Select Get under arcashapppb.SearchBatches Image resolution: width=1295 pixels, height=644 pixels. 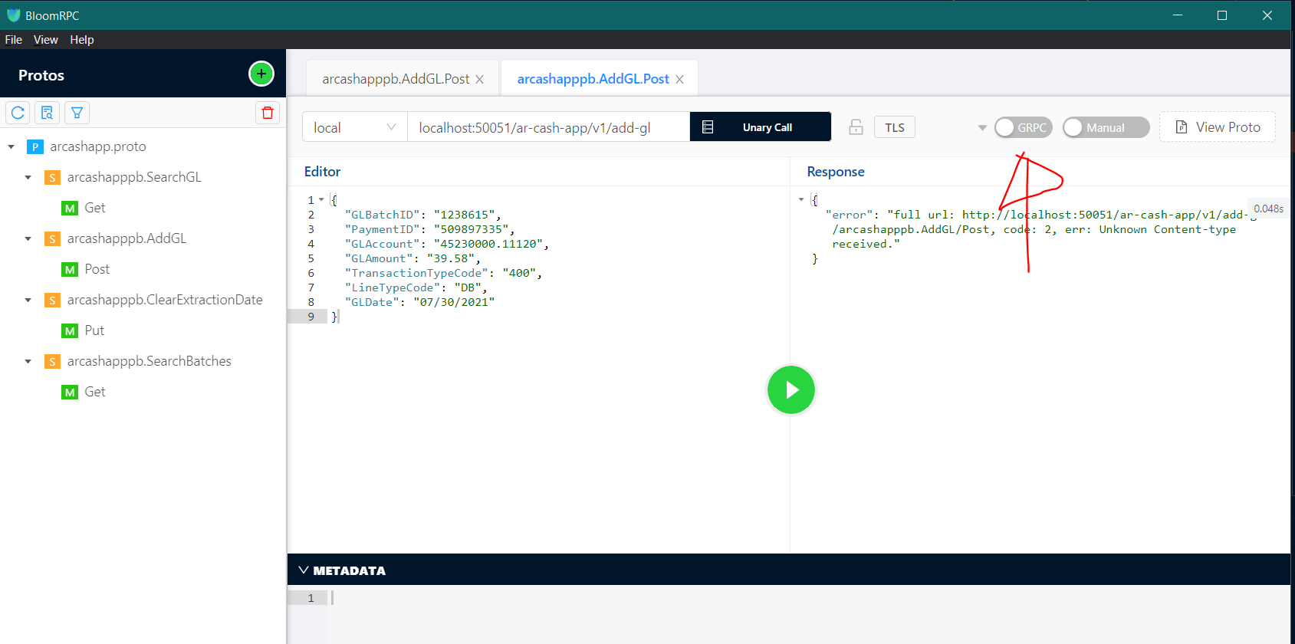[95, 392]
